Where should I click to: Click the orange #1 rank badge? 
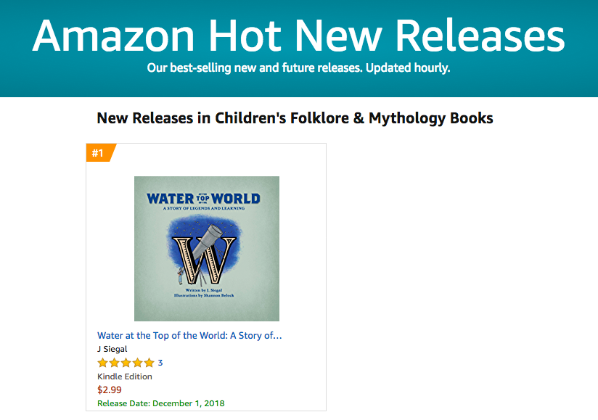coord(98,152)
